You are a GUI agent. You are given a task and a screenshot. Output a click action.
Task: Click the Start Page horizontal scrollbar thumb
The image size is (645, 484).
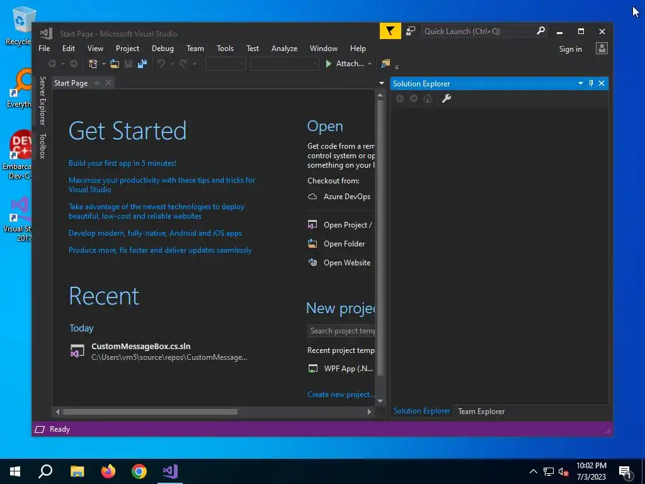[150, 412]
